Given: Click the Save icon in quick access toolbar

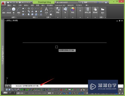Looking at the screenshot, I should click(x=14, y=2).
